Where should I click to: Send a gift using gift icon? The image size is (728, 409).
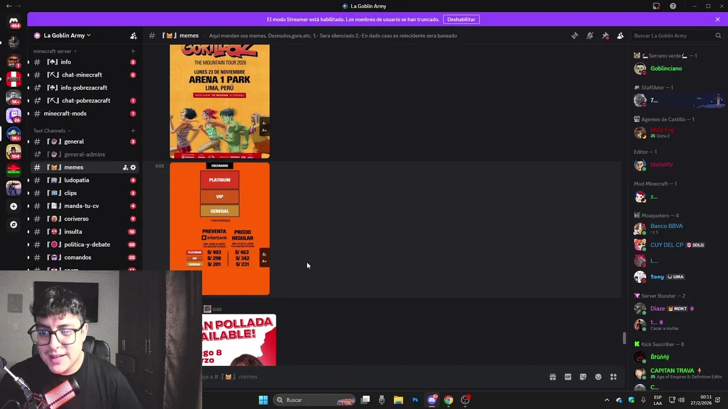pos(552,377)
